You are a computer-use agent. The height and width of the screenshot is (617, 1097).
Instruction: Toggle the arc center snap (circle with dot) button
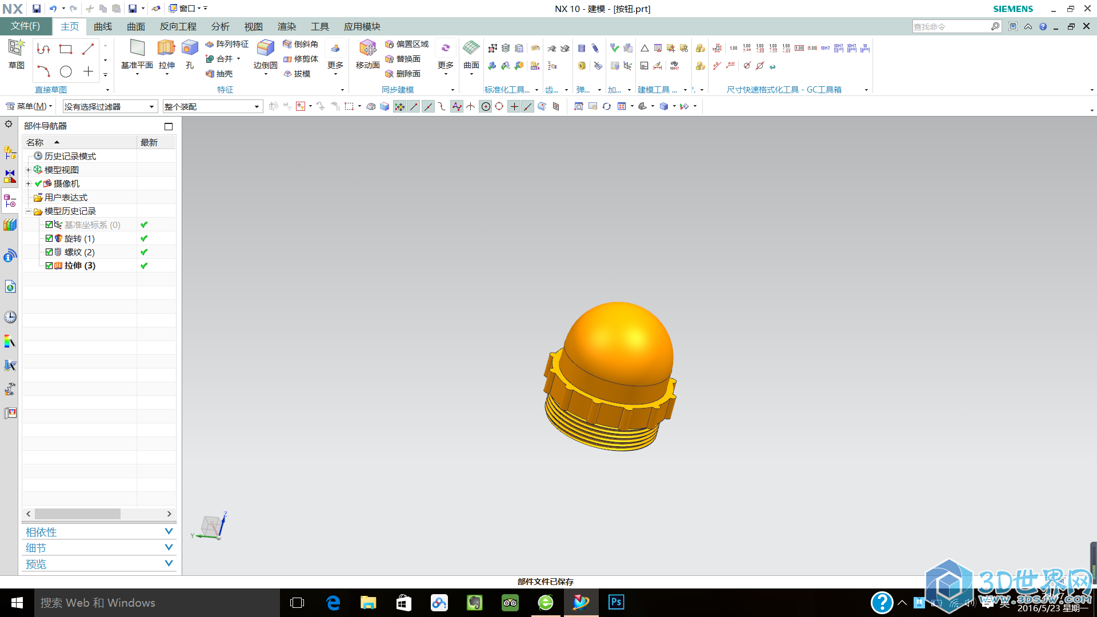click(x=485, y=106)
